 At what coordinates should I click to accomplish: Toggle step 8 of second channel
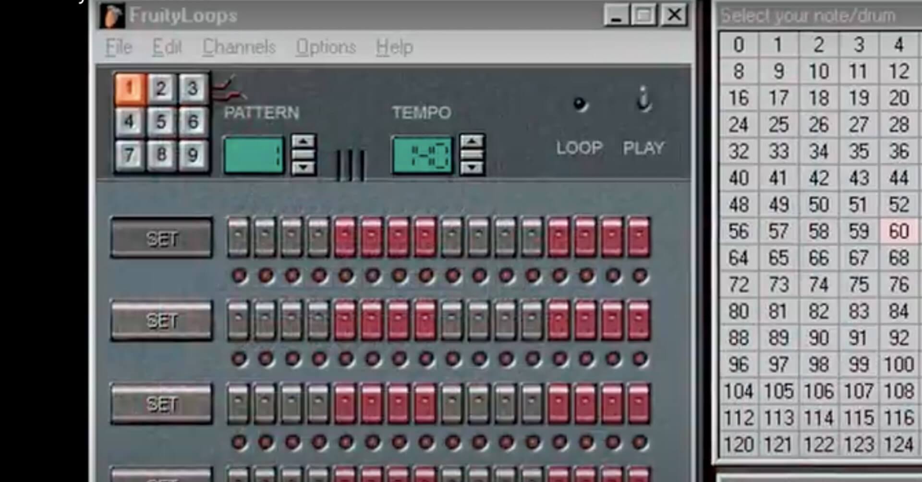(x=425, y=320)
